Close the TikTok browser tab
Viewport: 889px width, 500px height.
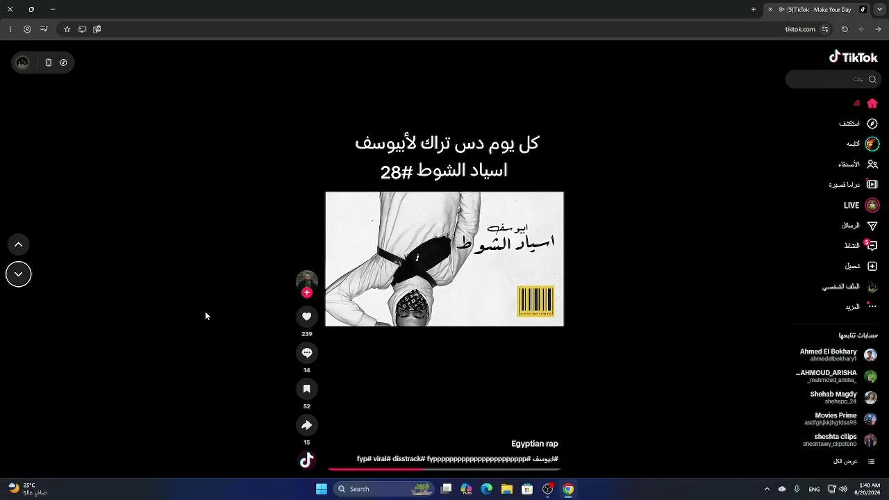[770, 10]
